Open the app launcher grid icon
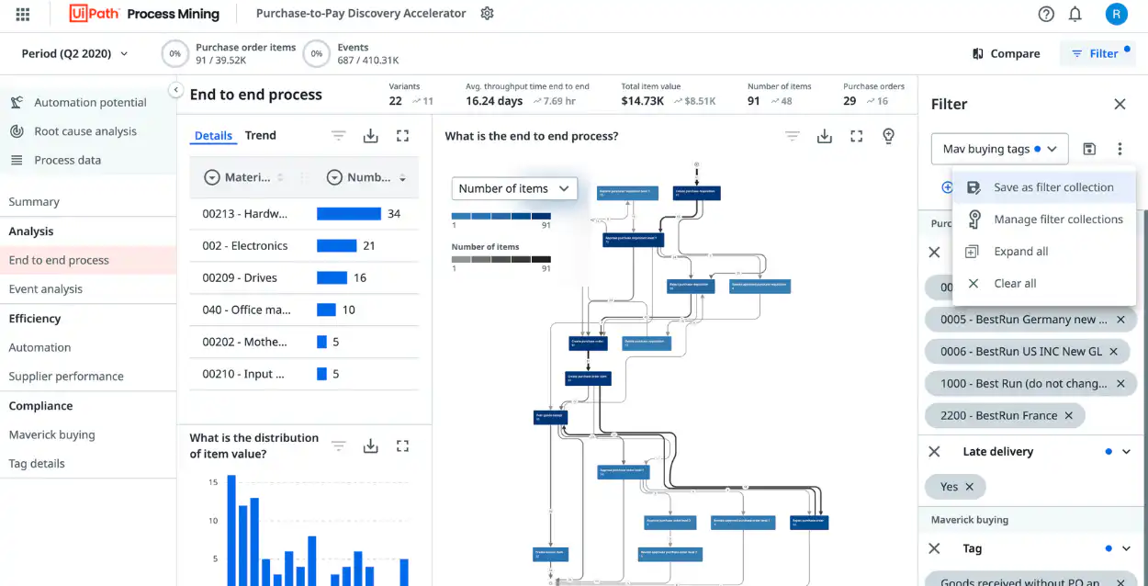The width and height of the screenshot is (1148, 586). (x=23, y=14)
